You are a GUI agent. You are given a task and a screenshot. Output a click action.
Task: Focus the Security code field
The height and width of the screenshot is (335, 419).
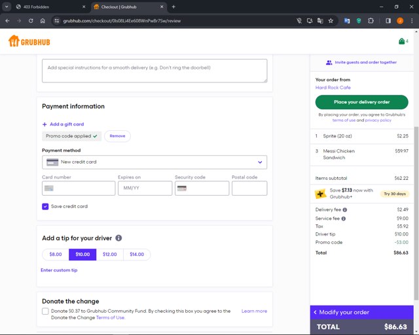(202, 188)
